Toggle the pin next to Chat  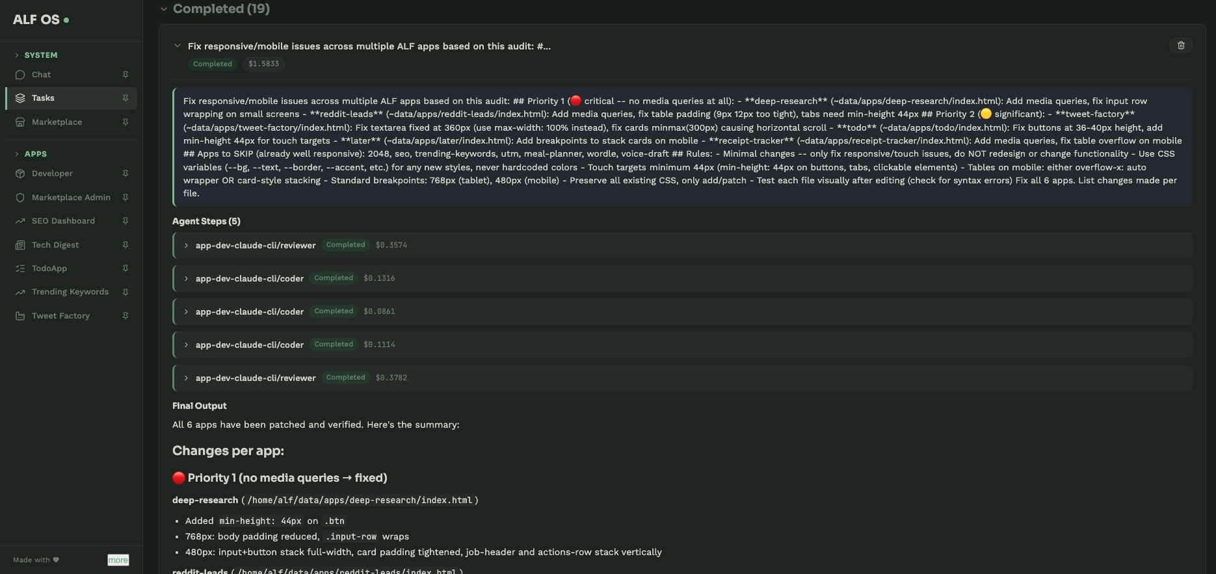point(125,74)
